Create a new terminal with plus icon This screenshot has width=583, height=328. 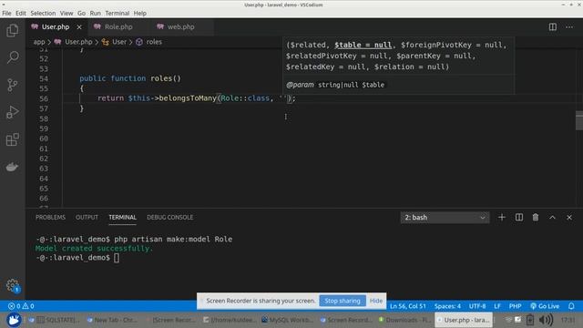(x=502, y=217)
